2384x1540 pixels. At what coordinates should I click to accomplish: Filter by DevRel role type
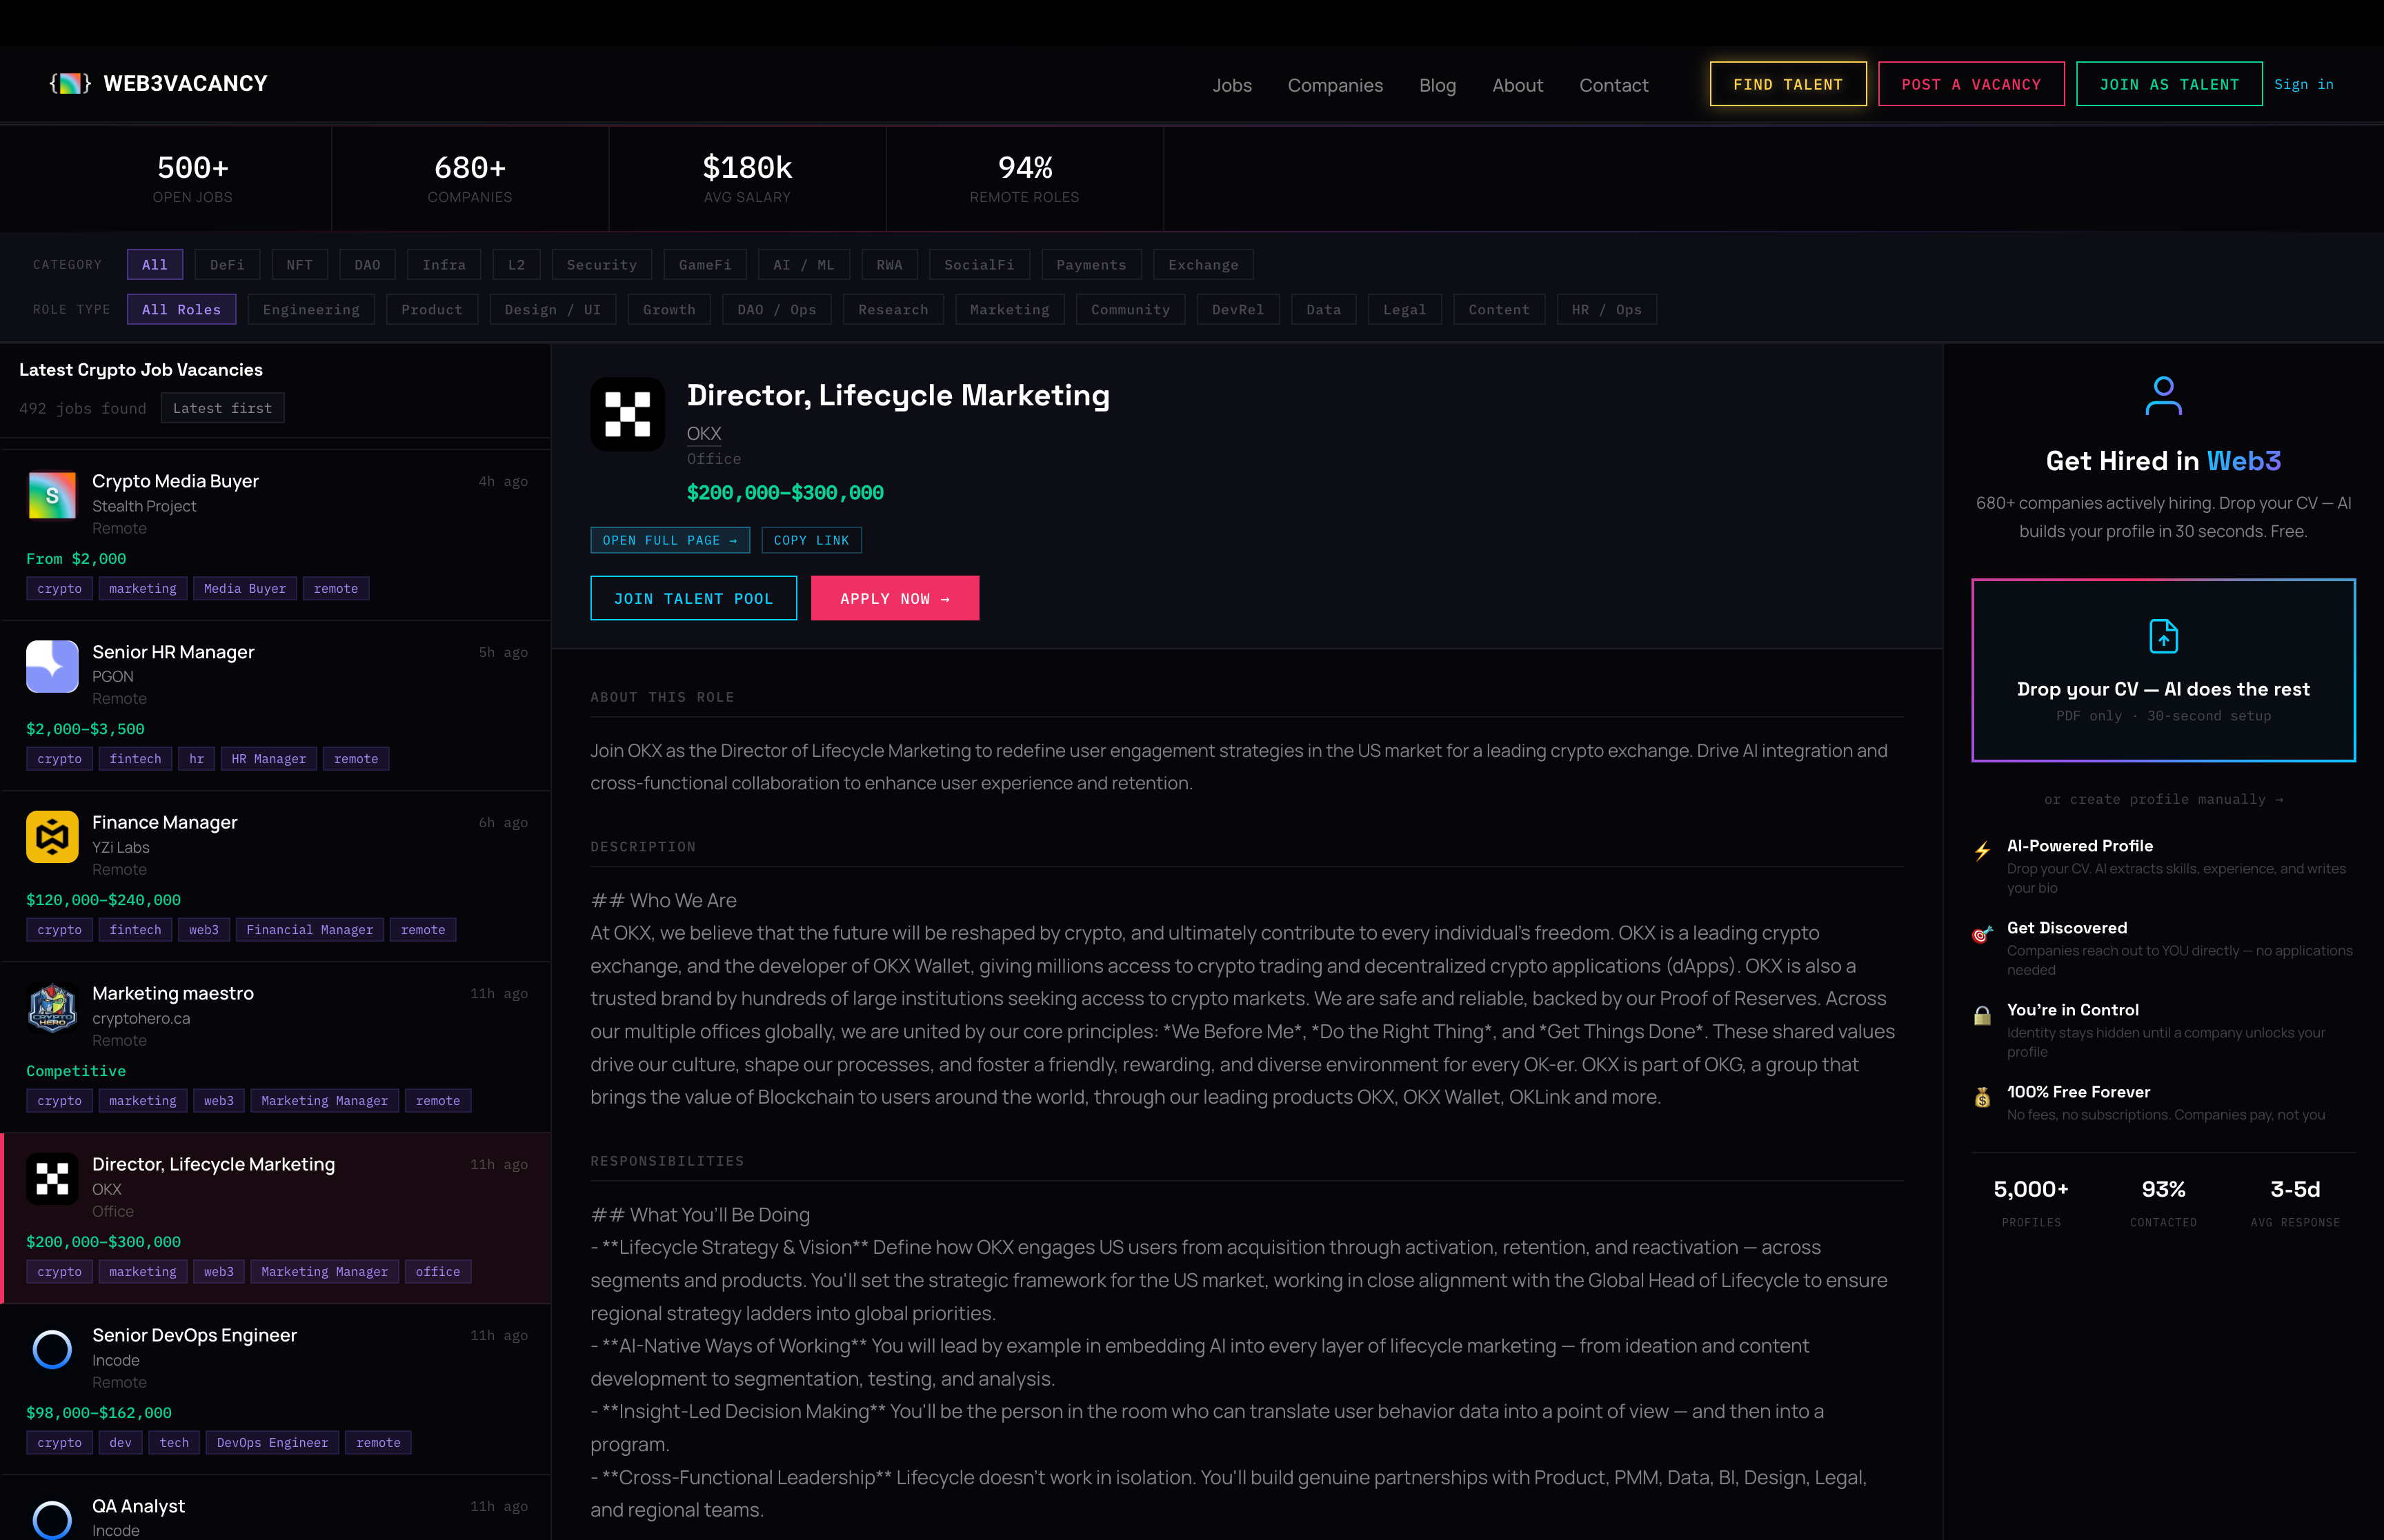tap(1238, 310)
